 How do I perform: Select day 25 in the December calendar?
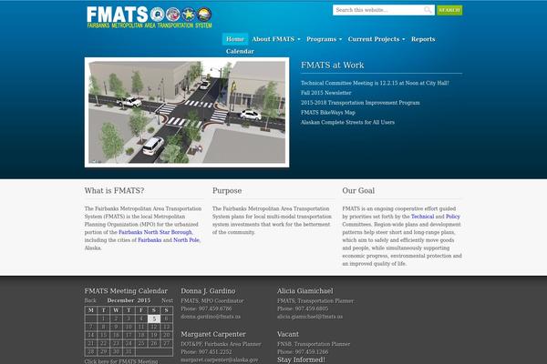point(141,343)
